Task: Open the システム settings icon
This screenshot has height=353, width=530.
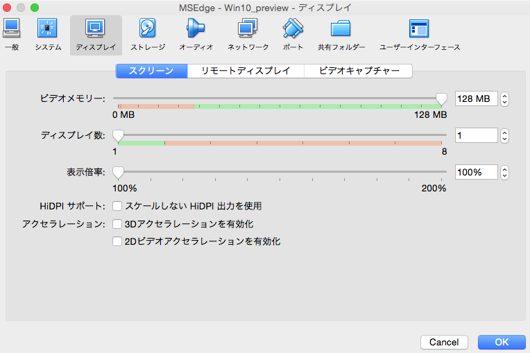Action: pos(48,35)
